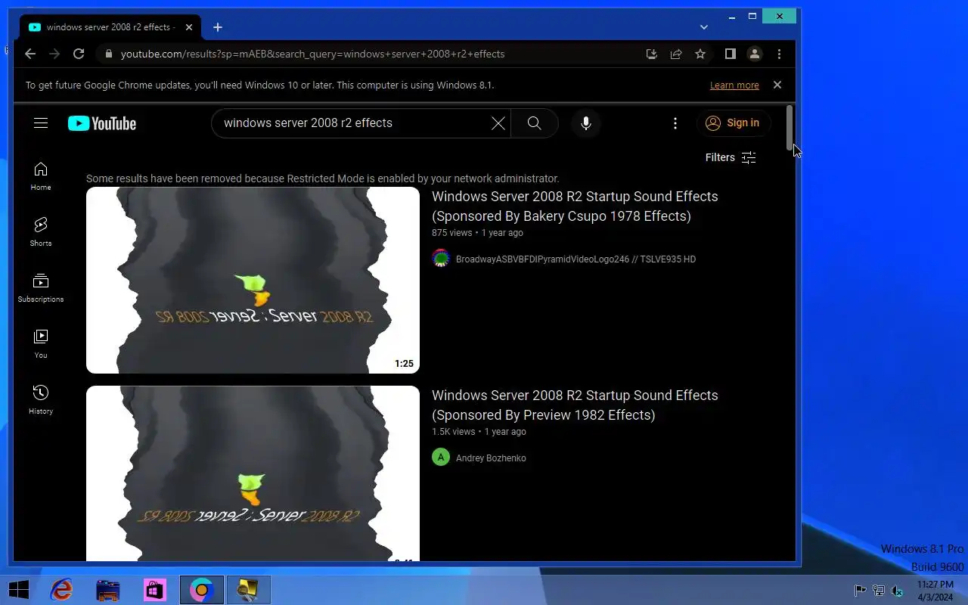
Task: Click the BroadwayASBVBFDI channel avatar
Action: click(441, 259)
